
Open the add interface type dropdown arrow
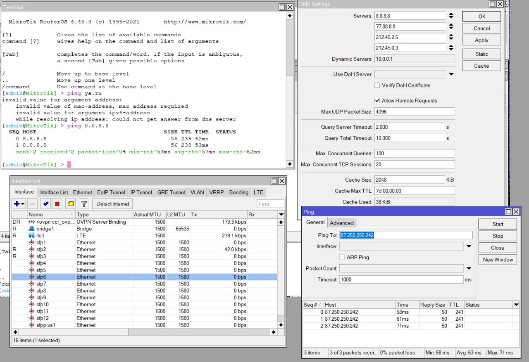pos(23,203)
